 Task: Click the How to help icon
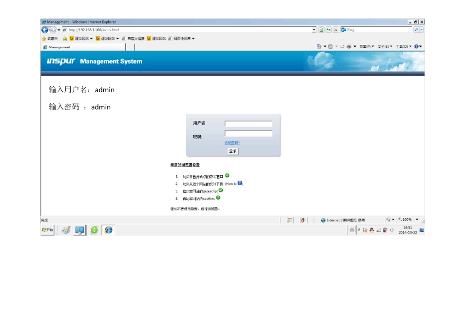pyautogui.click(x=240, y=183)
